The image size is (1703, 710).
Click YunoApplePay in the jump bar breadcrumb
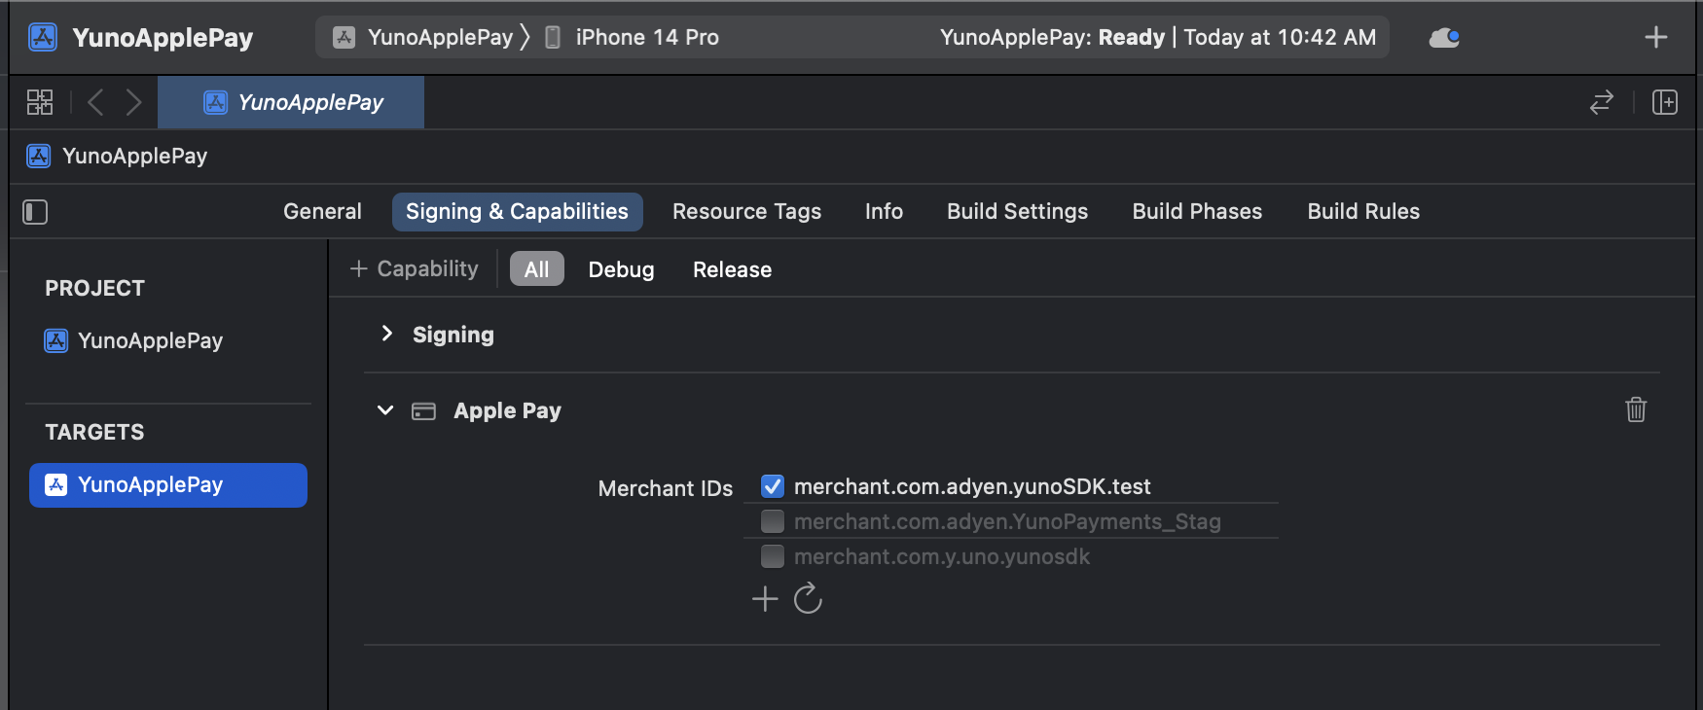point(134,156)
